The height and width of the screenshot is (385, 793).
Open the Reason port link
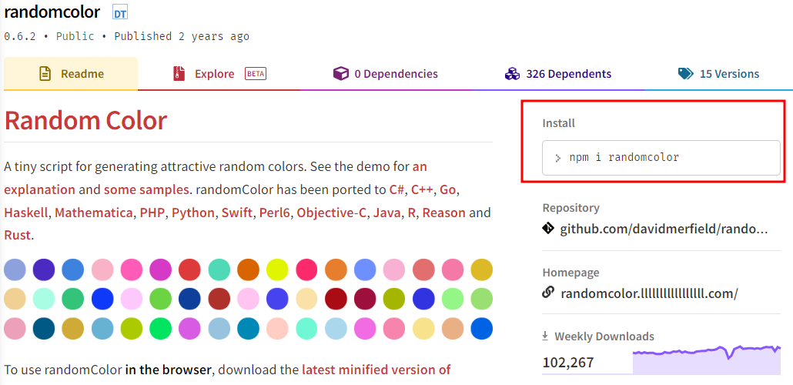[x=444, y=213]
